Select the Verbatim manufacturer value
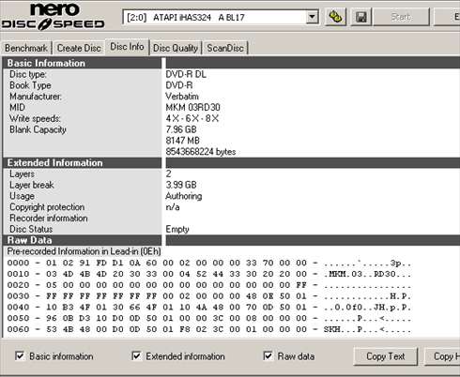This screenshot has width=460, height=377. [x=182, y=97]
